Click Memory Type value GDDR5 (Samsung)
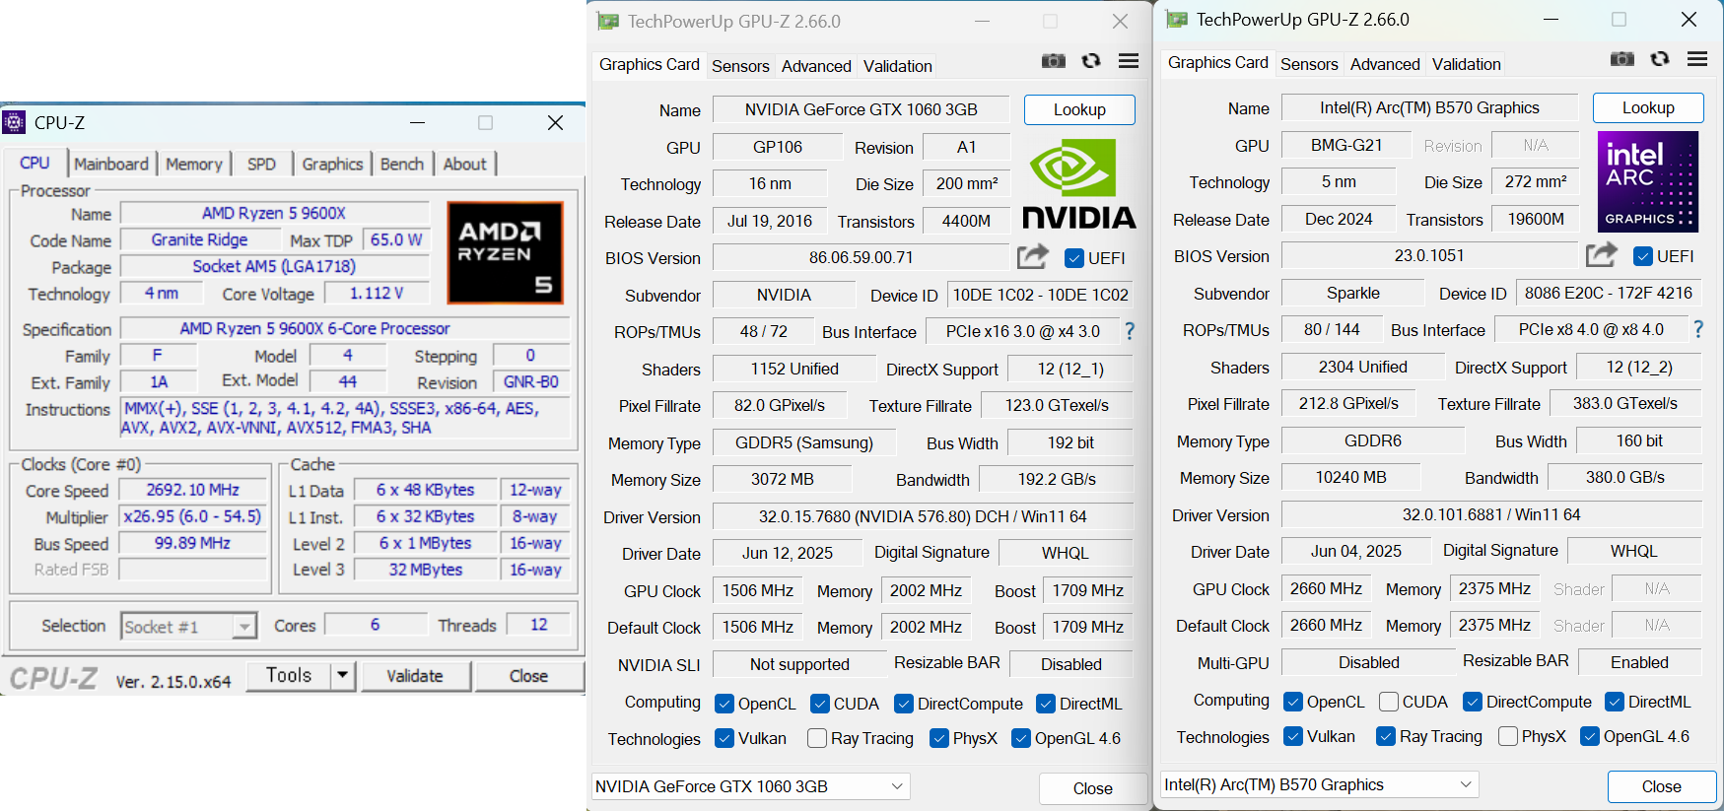This screenshot has height=811, width=1724. pyautogui.click(x=804, y=442)
